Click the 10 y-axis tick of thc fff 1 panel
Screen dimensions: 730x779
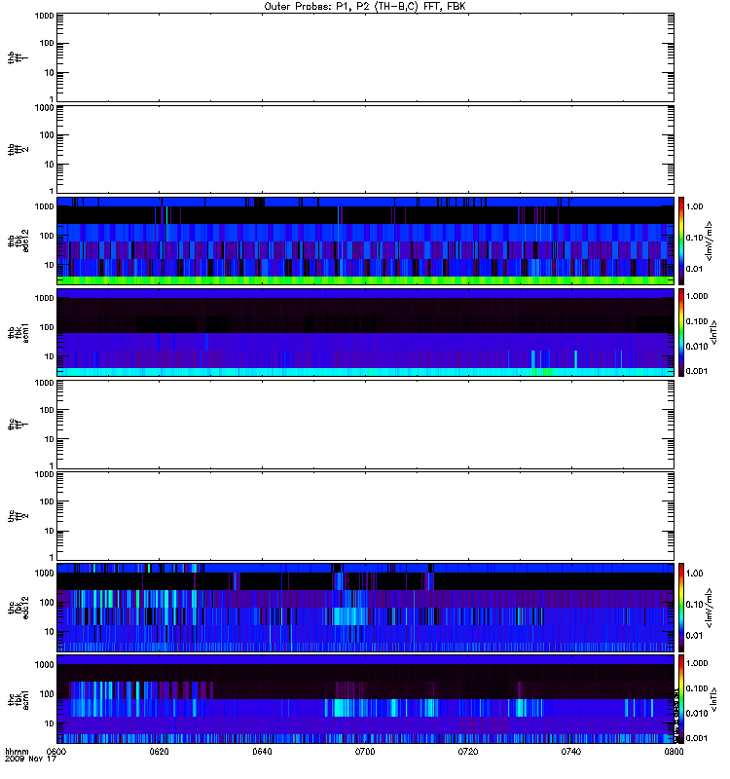pos(50,439)
